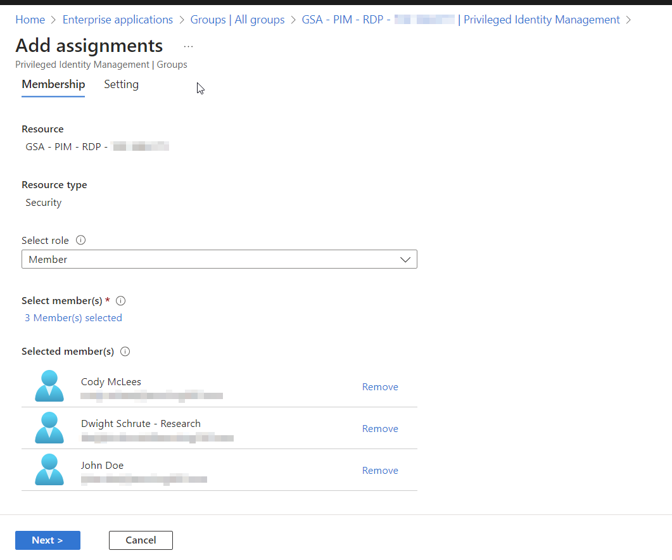The image size is (672, 560).
Task: Click the GSA - PIM - RDP resource name
Action: tap(97, 146)
